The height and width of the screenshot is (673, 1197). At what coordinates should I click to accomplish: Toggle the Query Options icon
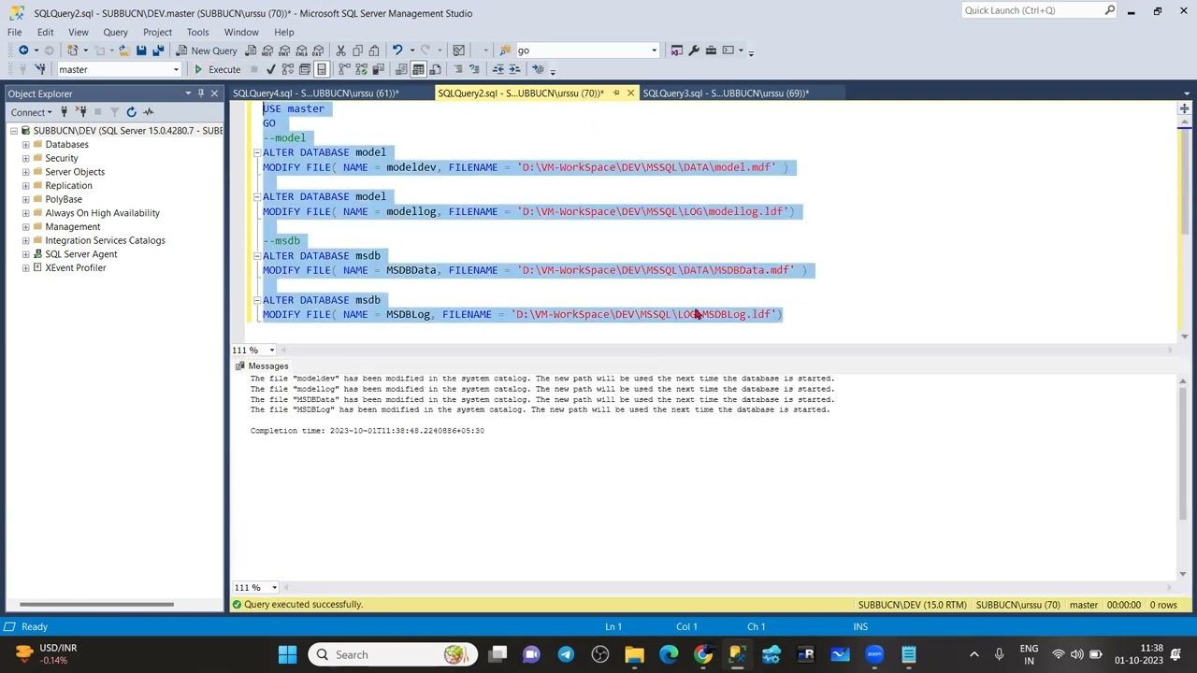coord(305,69)
